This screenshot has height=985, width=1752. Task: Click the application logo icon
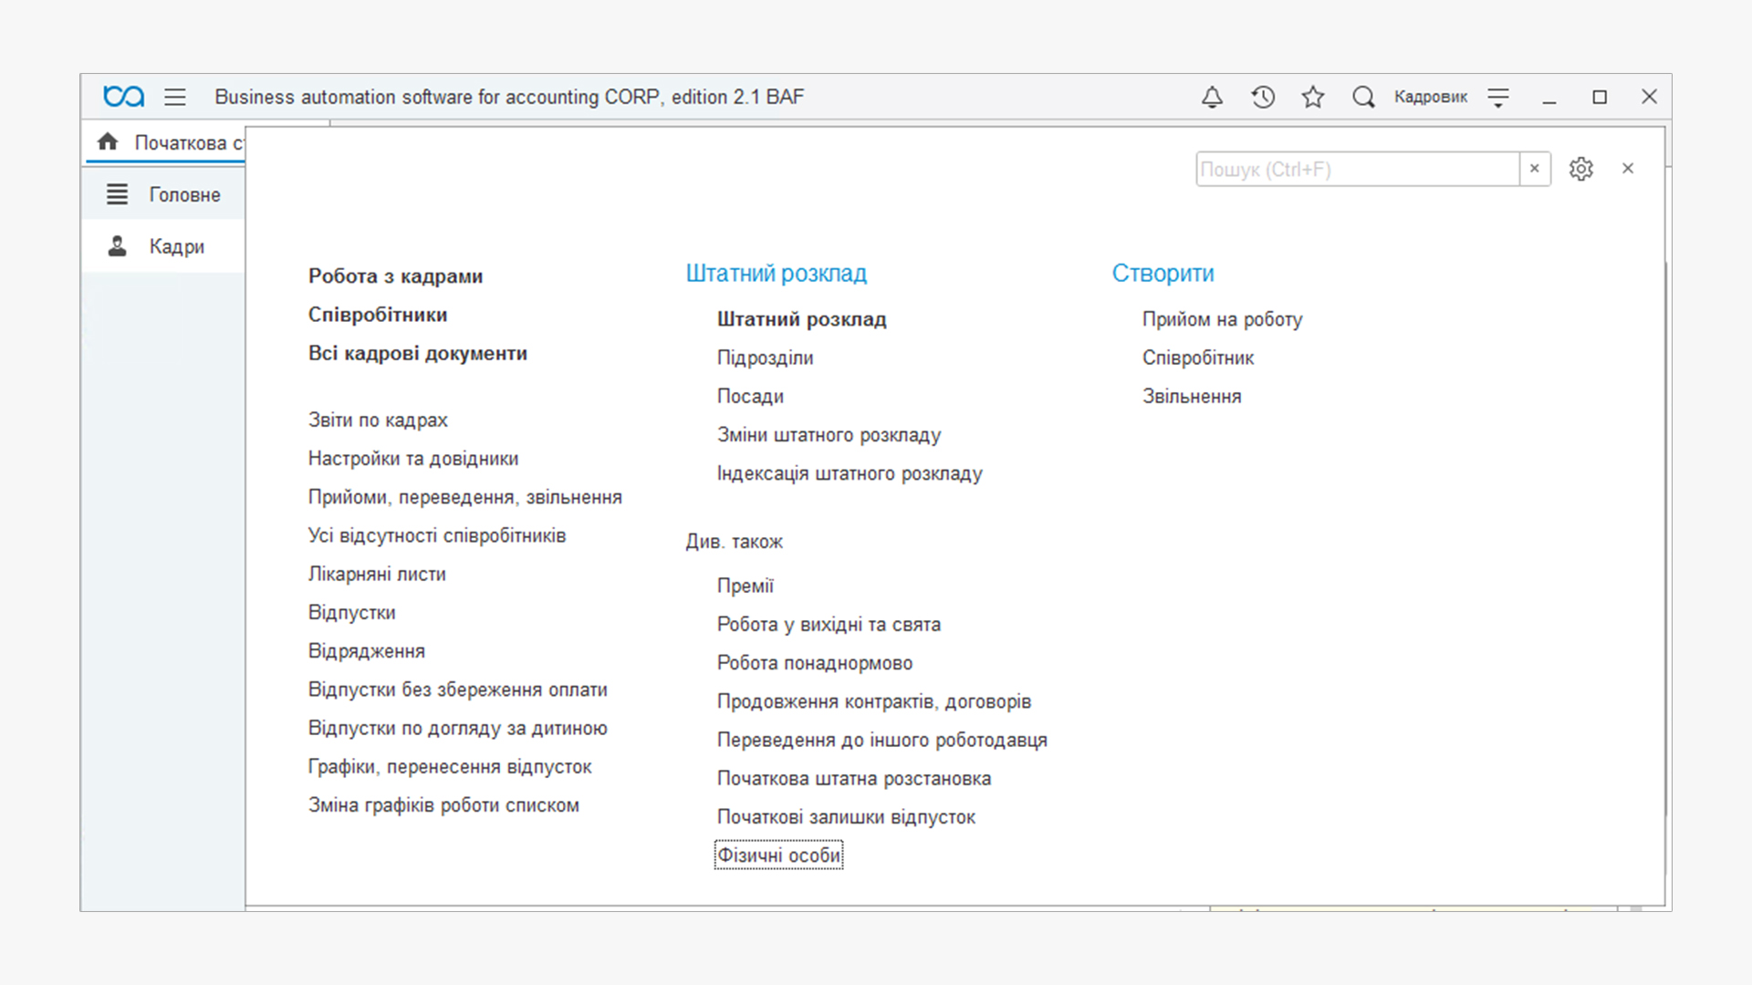point(123,97)
